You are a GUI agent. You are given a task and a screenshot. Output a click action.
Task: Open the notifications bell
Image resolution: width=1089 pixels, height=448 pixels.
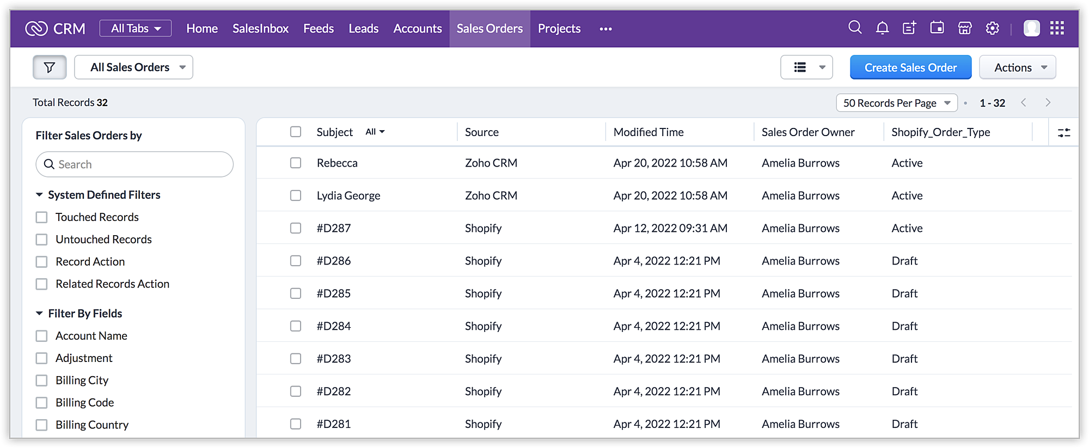[x=882, y=28]
